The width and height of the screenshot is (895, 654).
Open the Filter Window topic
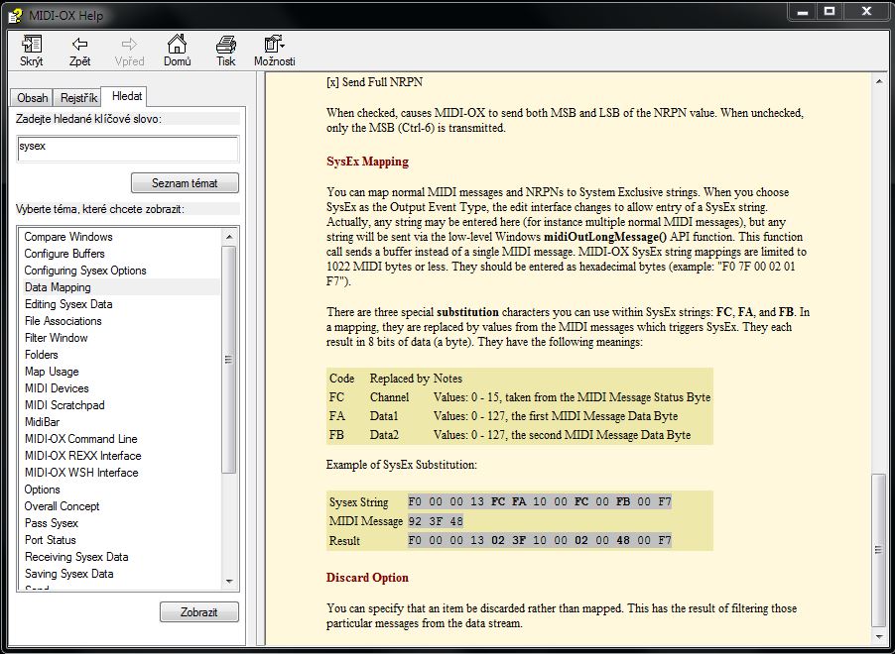57,338
